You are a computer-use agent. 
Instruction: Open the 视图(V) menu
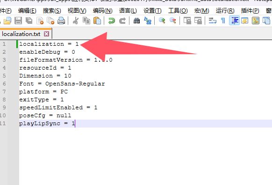(77, 11)
